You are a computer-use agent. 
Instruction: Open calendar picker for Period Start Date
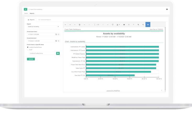click(56, 34)
